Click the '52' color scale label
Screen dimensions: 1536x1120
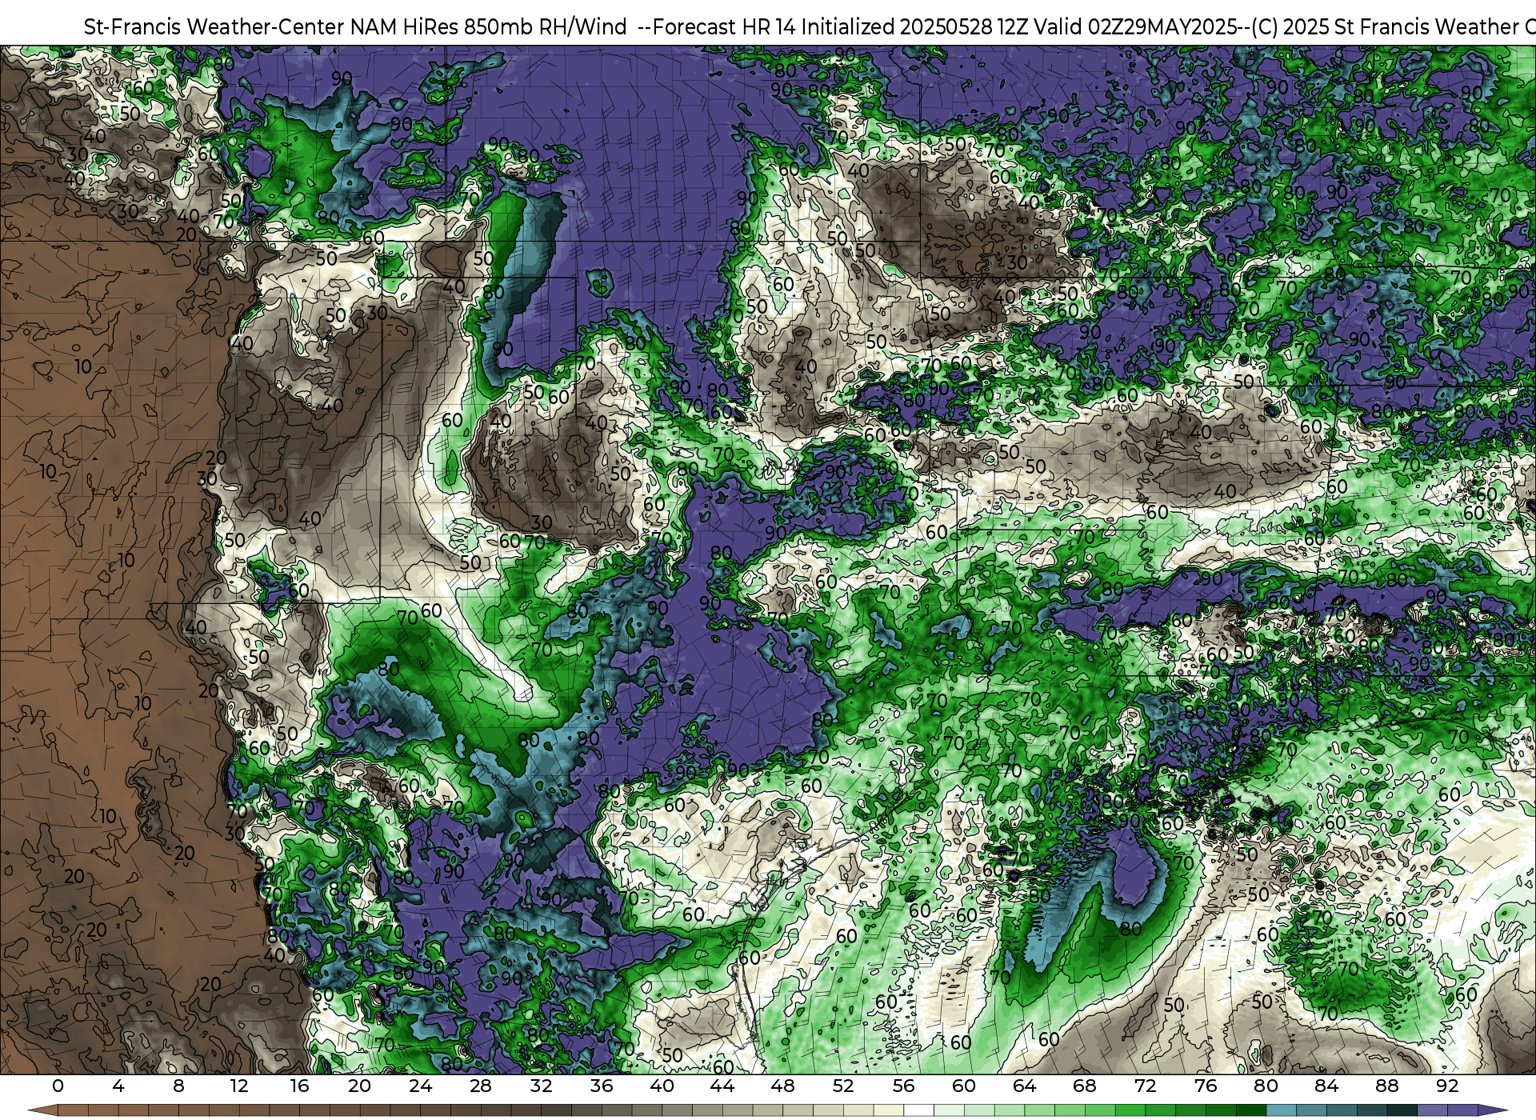[843, 1086]
